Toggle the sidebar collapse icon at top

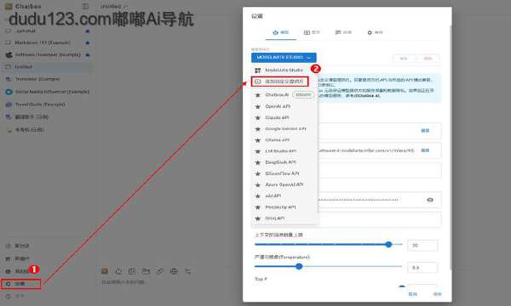(85, 6)
